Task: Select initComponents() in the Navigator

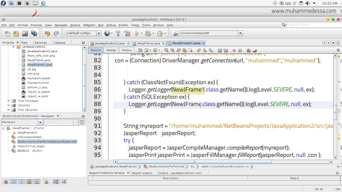Action: tap(30, 137)
